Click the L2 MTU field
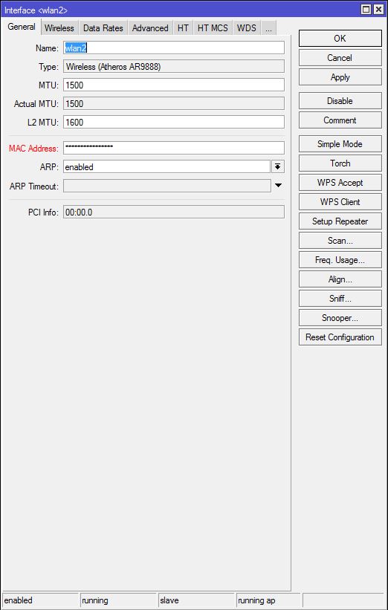This screenshot has height=610, width=388. pos(174,122)
